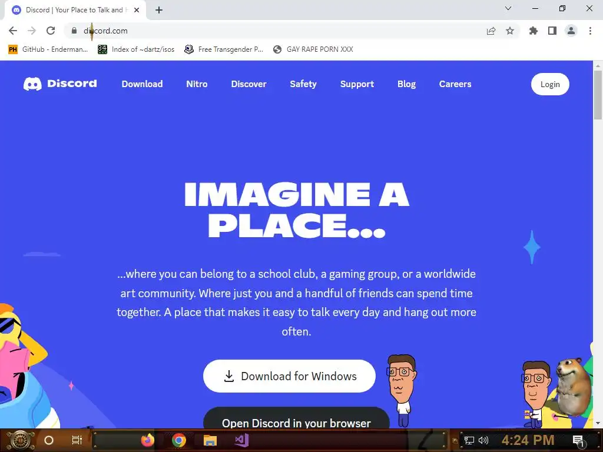
Task: Open the Support nav link
Action: click(357, 84)
